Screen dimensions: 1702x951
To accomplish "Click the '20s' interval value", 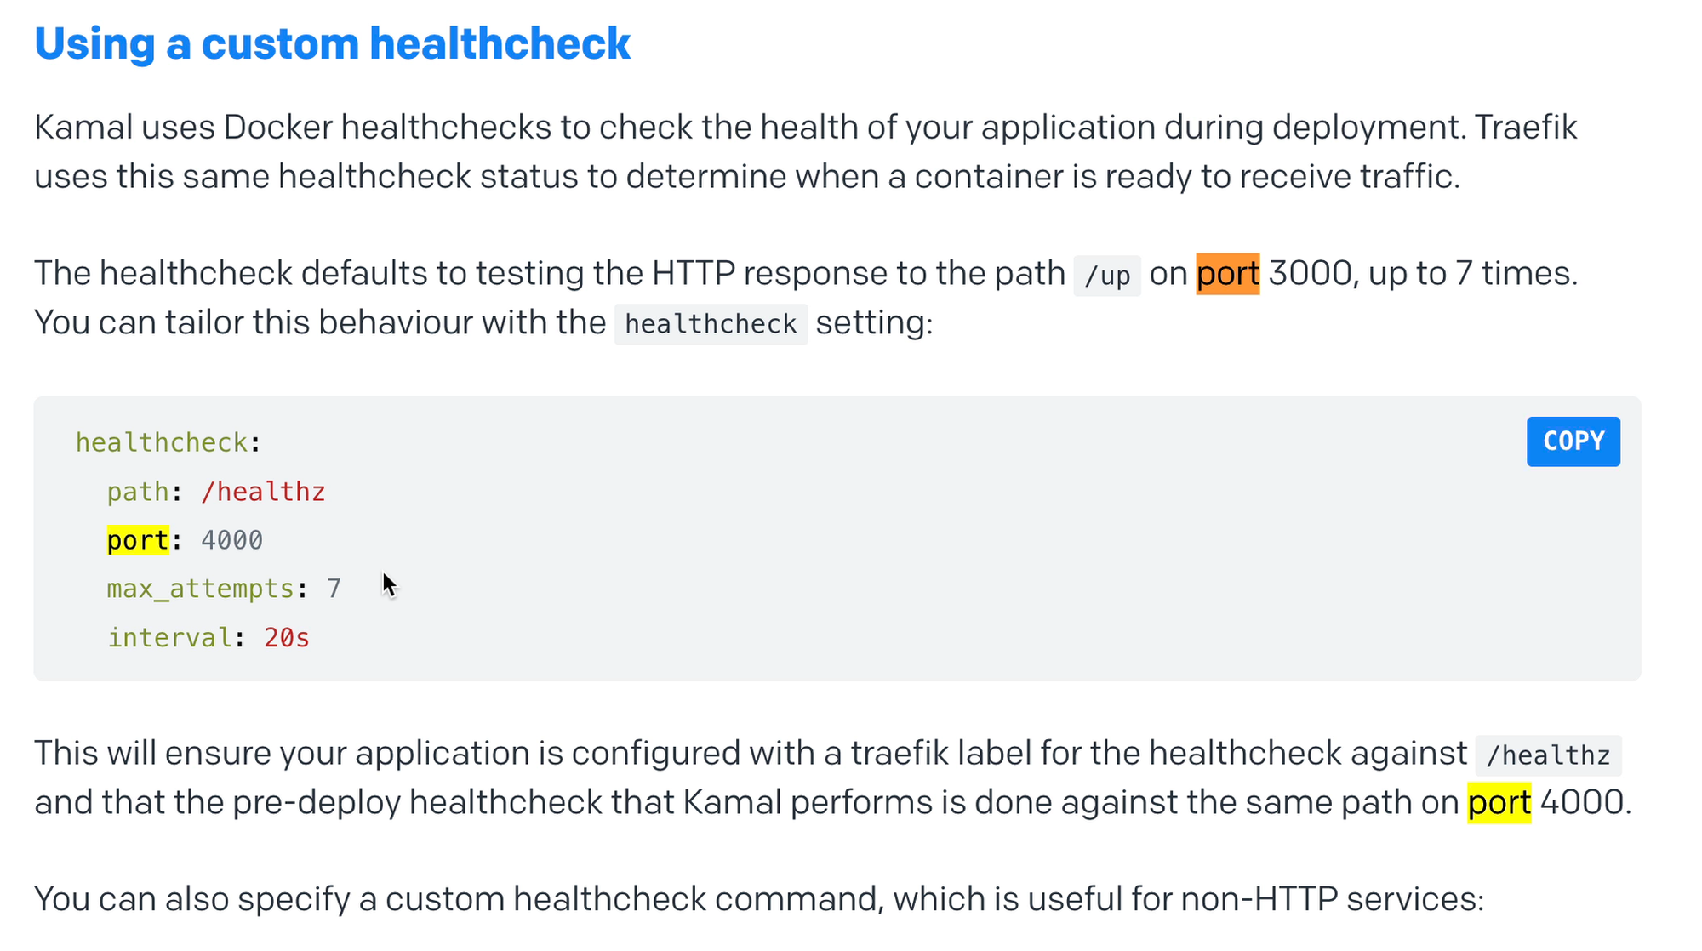I will coord(287,637).
